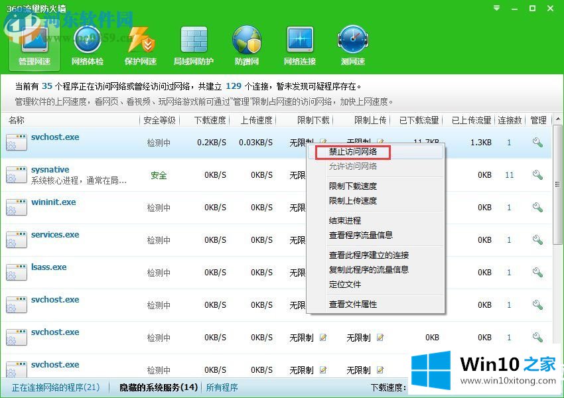Open the sysnative process link
This screenshot has height=398, width=564.
[x=50, y=169]
